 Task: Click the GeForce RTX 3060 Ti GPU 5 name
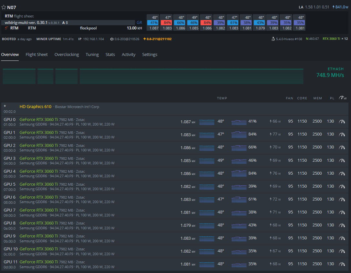coord(39,184)
